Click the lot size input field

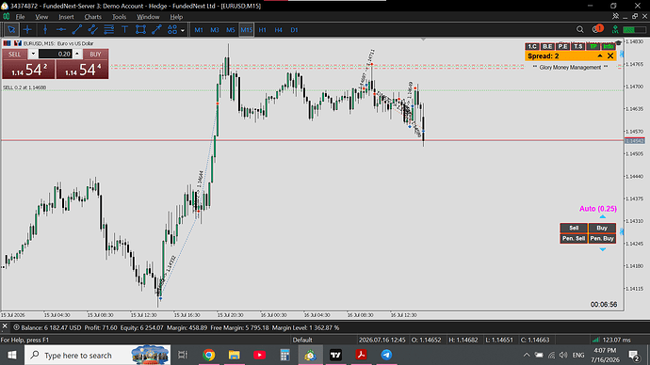[56, 54]
